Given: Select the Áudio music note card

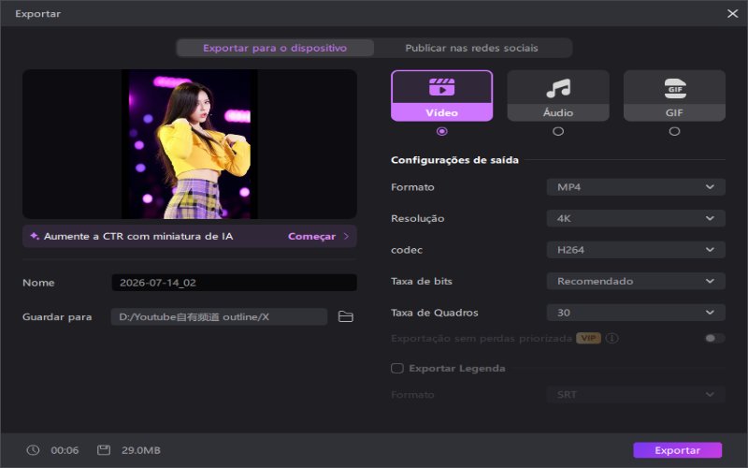Looking at the screenshot, I should 558,95.
